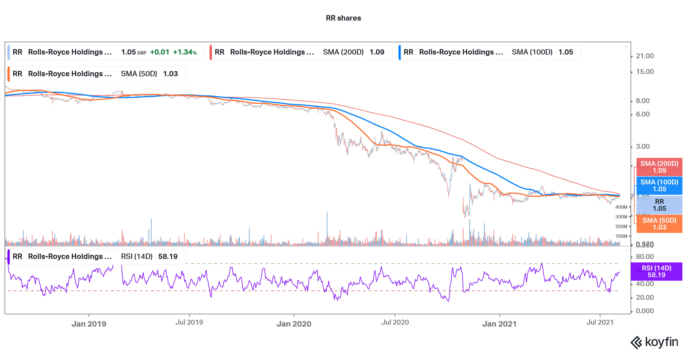This screenshot has height=354, width=687.
Task: Click the purple RSI (14D) 58.19 axis tag
Action: pos(656,271)
